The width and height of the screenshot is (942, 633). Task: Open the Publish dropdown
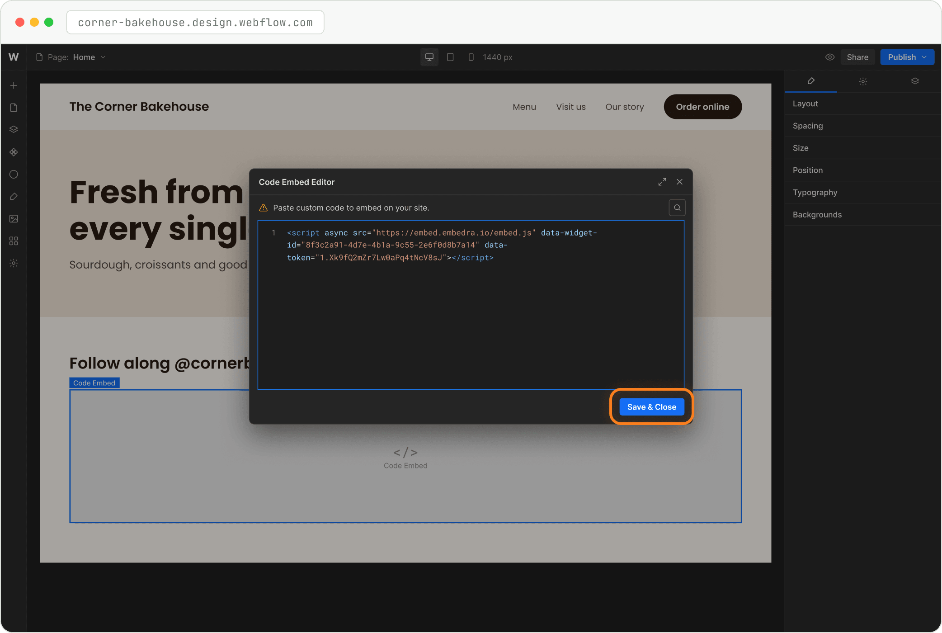[907, 57]
